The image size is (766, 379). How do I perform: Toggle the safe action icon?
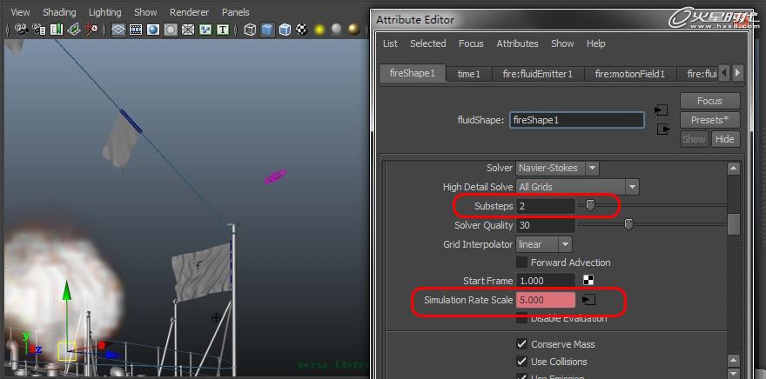pos(205,30)
